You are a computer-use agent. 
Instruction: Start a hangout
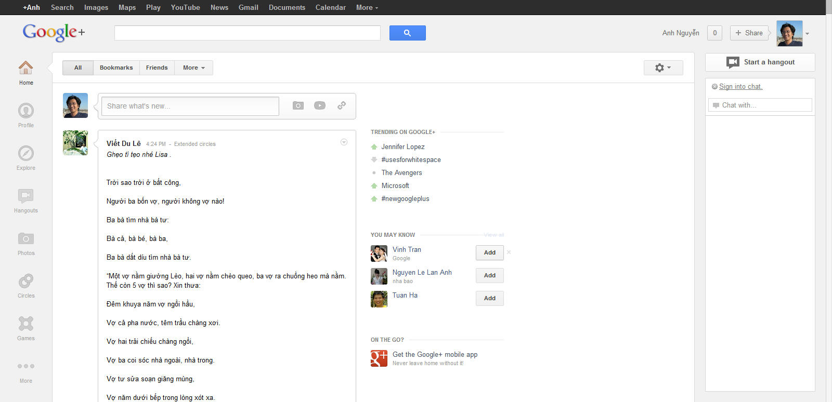pos(760,62)
